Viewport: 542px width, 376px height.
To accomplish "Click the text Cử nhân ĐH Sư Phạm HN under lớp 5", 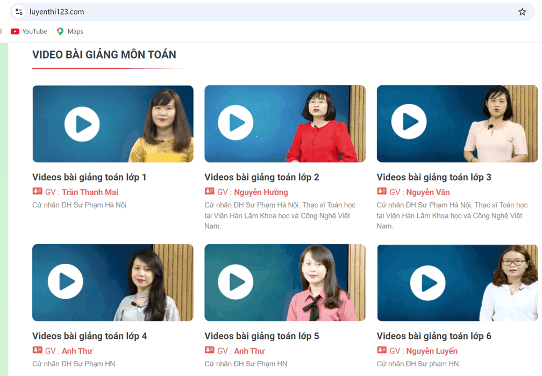I will (x=246, y=364).
